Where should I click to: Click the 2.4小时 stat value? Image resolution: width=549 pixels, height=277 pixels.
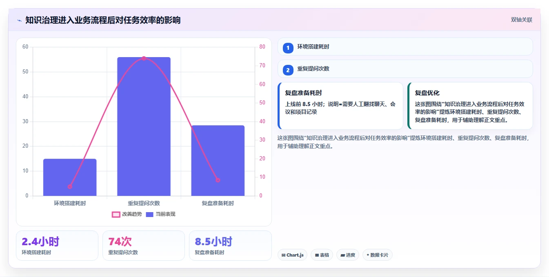pos(40,242)
